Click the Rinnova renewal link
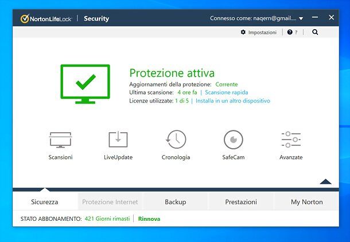The height and width of the screenshot is (242, 350). (149, 219)
